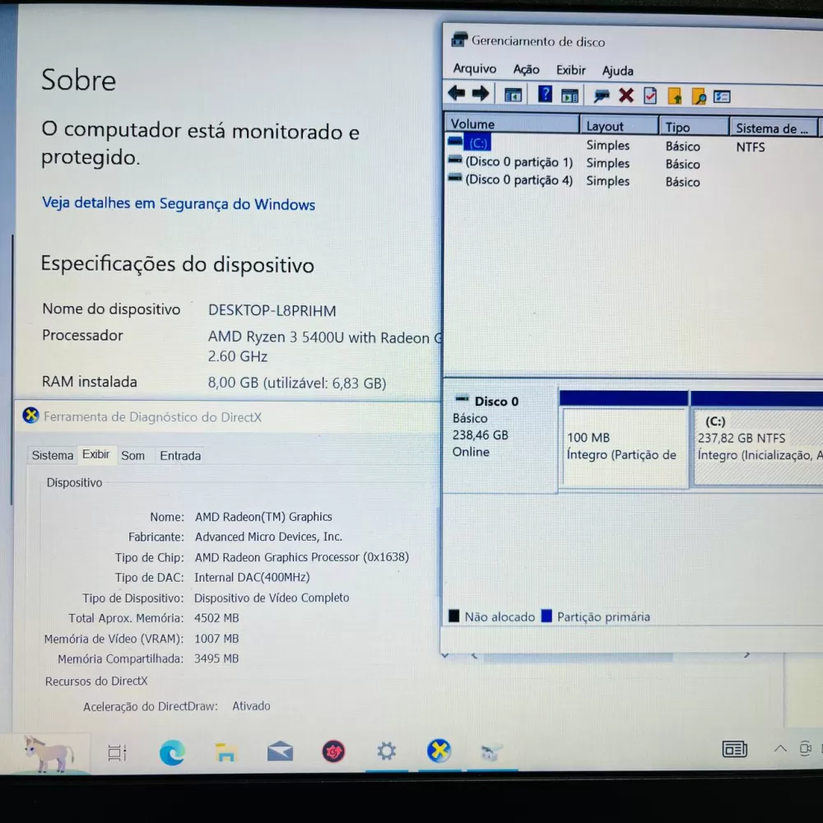Click the Properties checkmark page icon
The height and width of the screenshot is (823, 823).
(x=650, y=96)
